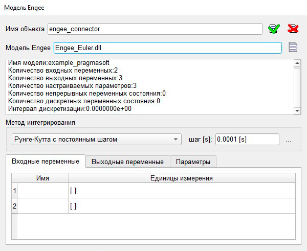Click the units cell in row 2
The height and width of the screenshot is (251, 307).
click(182, 206)
